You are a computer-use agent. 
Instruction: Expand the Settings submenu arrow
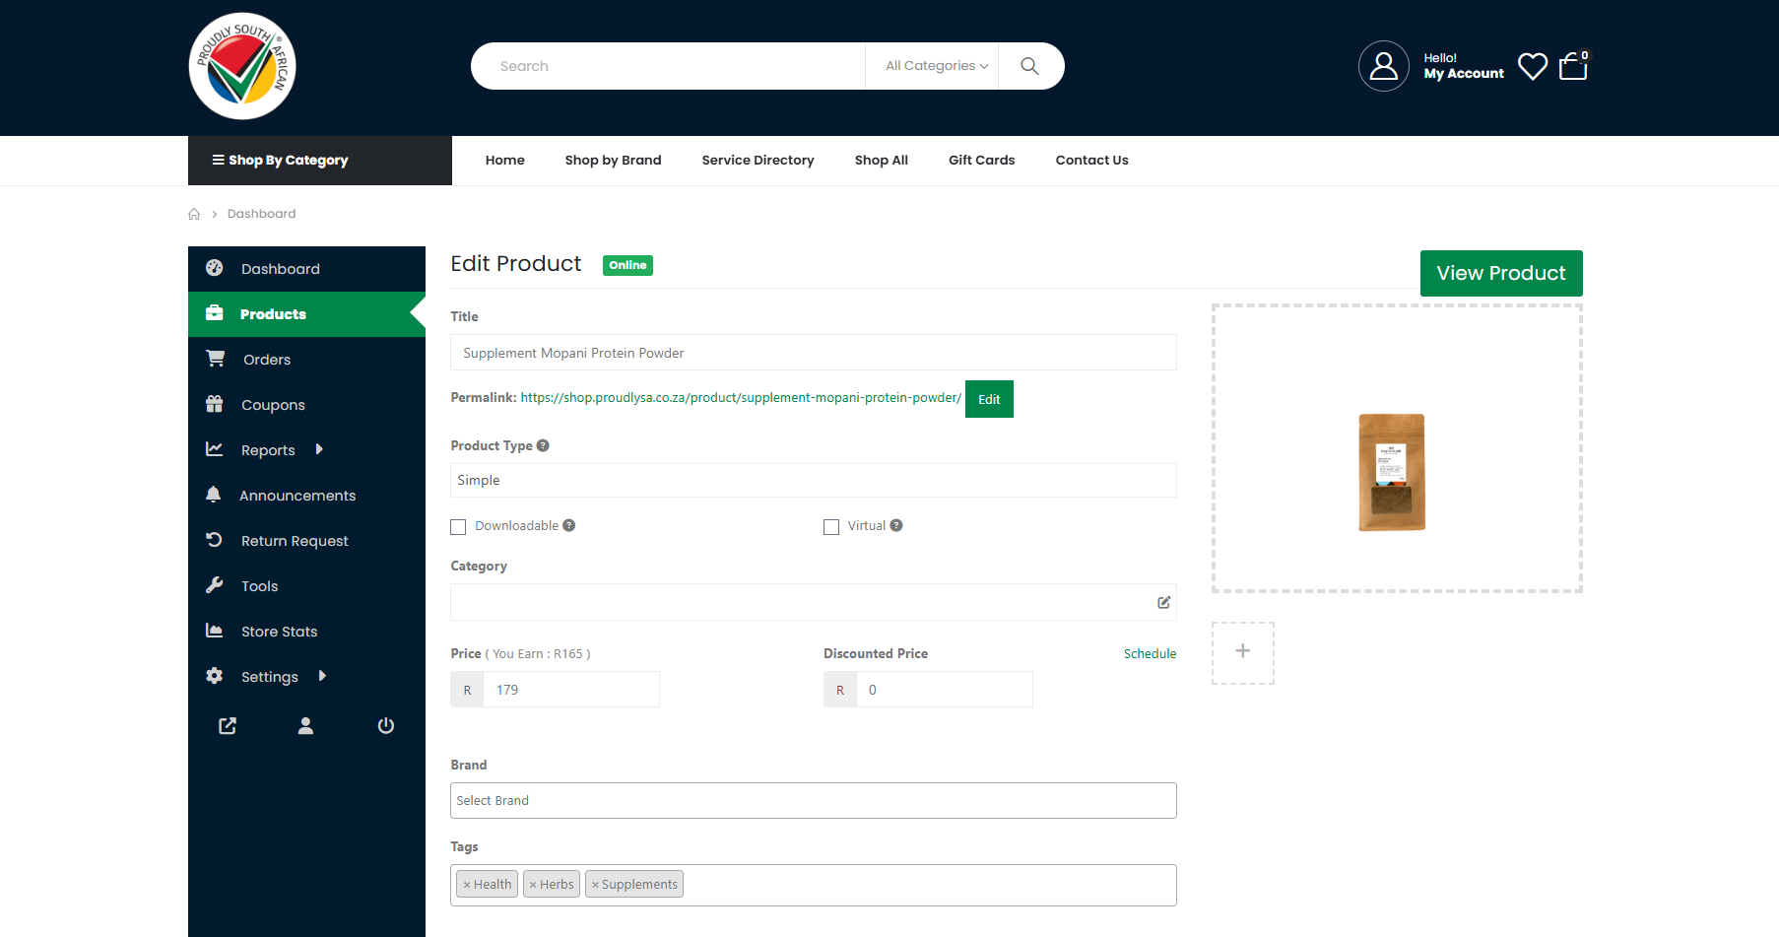(x=322, y=676)
